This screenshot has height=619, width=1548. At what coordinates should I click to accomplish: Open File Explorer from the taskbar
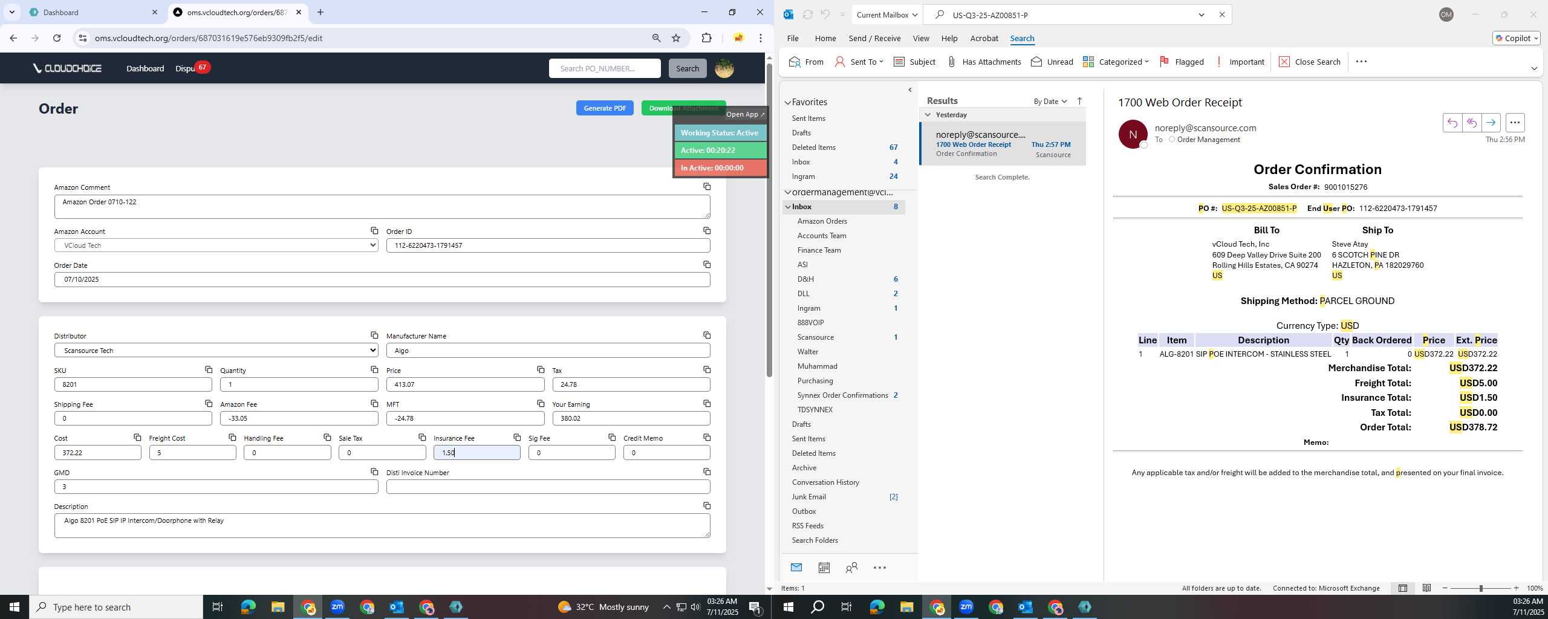278,607
